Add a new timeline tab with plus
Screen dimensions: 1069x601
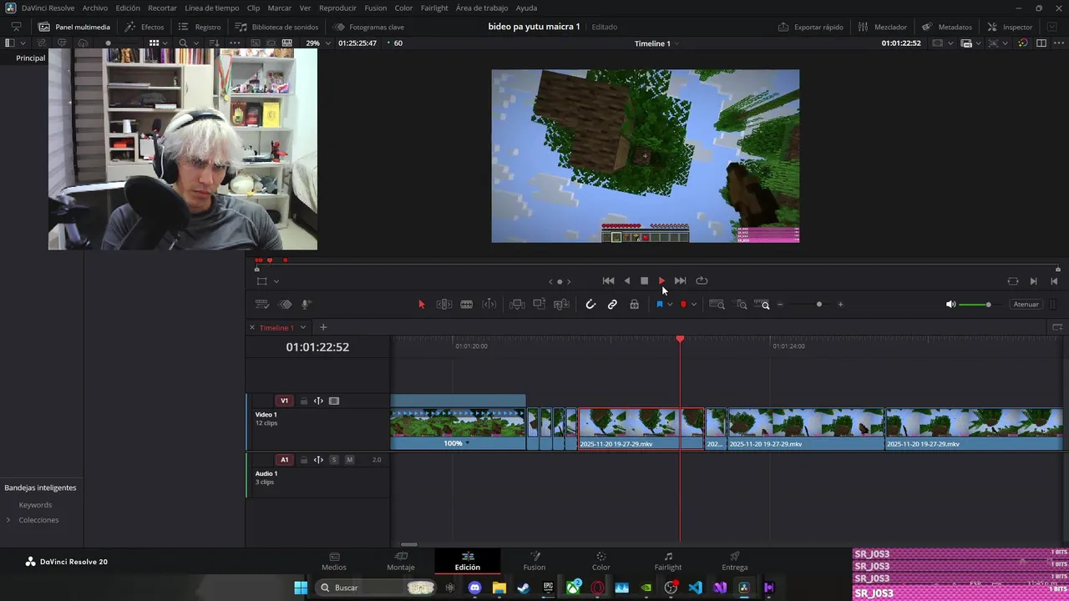pos(323,327)
